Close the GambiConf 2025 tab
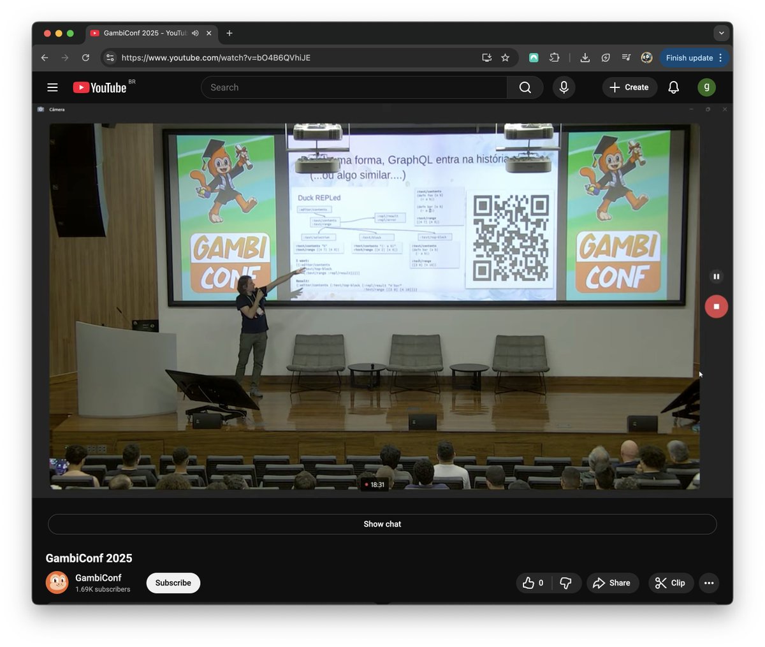Screen dimensions: 765x647 click(209, 33)
